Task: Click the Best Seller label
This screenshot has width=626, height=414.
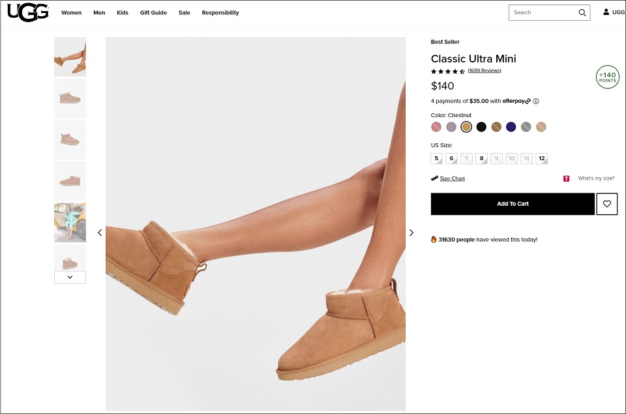Action: tap(445, 42)
